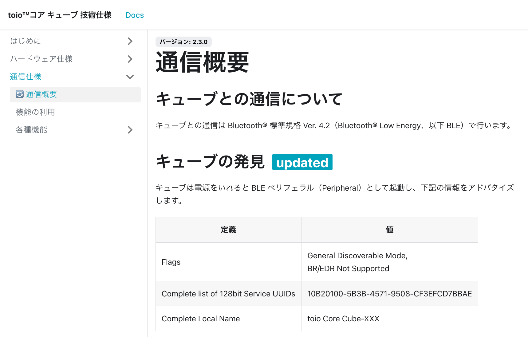Image resolution: width=528 pixels, height=337 pixels.
Task: Expand the ハードウェア仕様 section
Action: click(130, 59)
